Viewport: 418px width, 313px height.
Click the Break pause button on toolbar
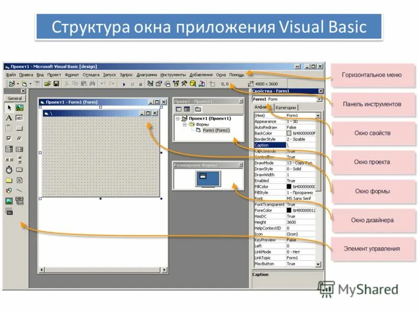click(x=133, y=85)
